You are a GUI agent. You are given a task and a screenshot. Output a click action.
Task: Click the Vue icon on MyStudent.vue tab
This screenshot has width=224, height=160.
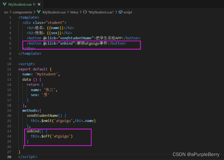click(5, 4)
